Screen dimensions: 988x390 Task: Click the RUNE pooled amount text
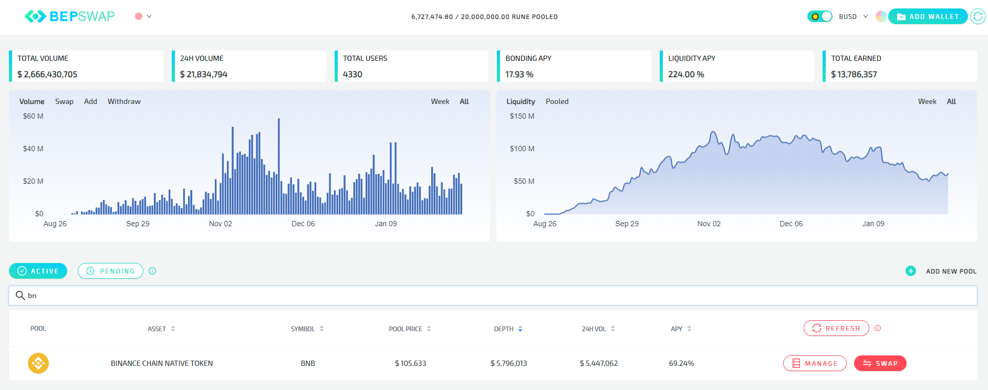pos(484,17)
